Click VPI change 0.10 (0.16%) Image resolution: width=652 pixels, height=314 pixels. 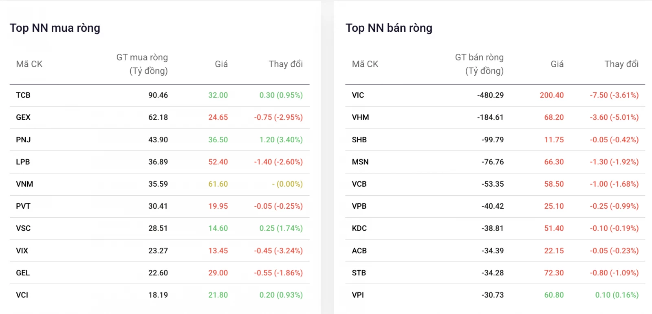[617, 295]
